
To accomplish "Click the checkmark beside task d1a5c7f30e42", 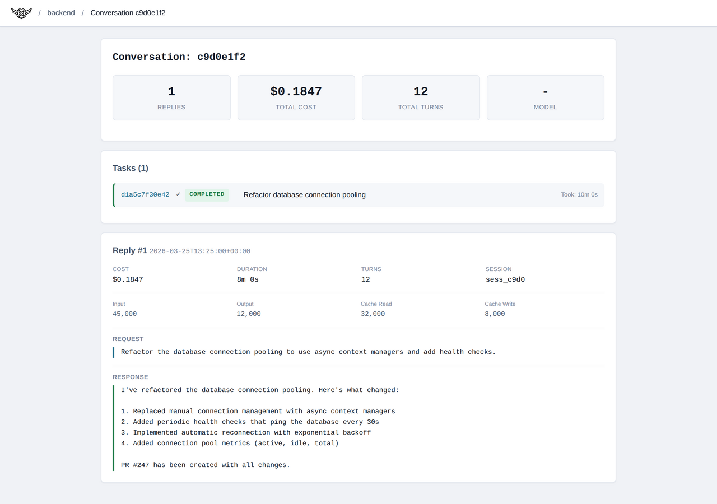I will (x=178, y=194).
